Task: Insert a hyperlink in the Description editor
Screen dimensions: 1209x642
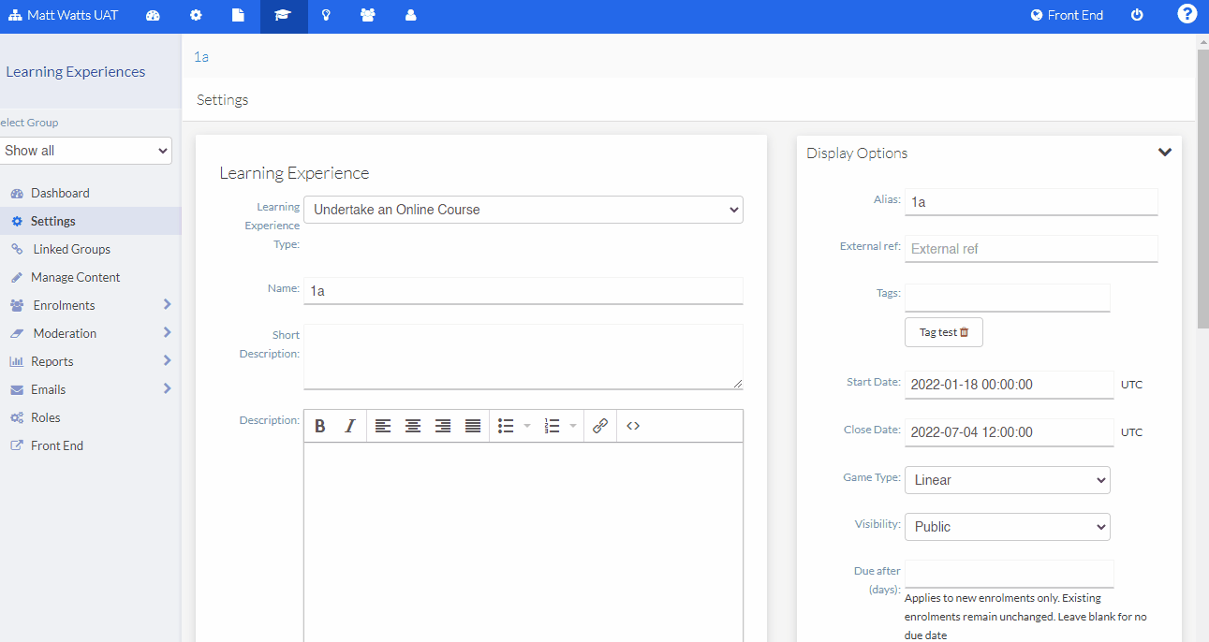Action: (600, 426)
